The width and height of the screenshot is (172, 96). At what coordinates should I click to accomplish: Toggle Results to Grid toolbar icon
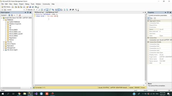point(59,10)
